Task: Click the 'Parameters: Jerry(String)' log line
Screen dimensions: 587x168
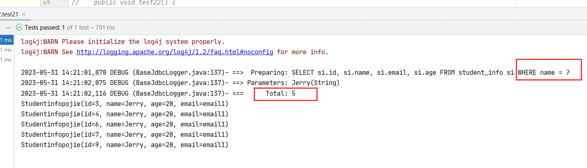Action: click(293, 83)
